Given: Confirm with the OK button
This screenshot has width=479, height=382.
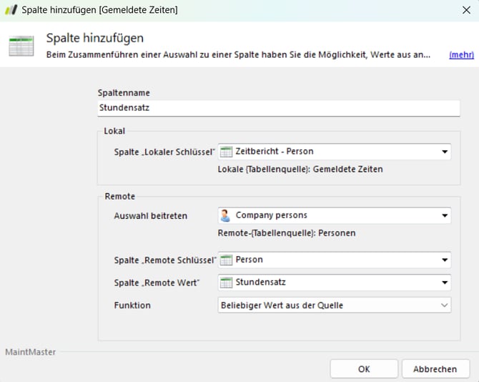Looking at the screenshot, I should point(364,369).
